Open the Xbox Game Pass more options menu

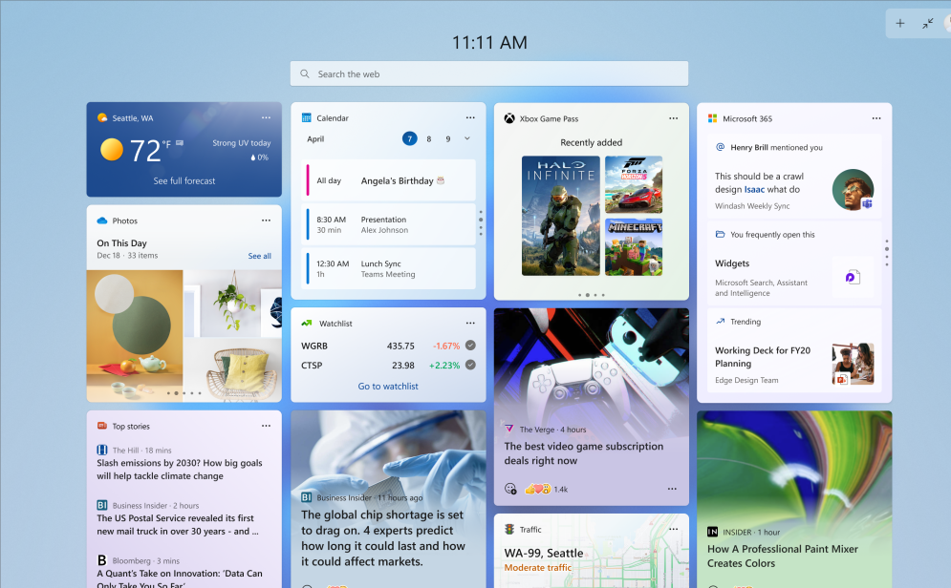coord(673,117)
